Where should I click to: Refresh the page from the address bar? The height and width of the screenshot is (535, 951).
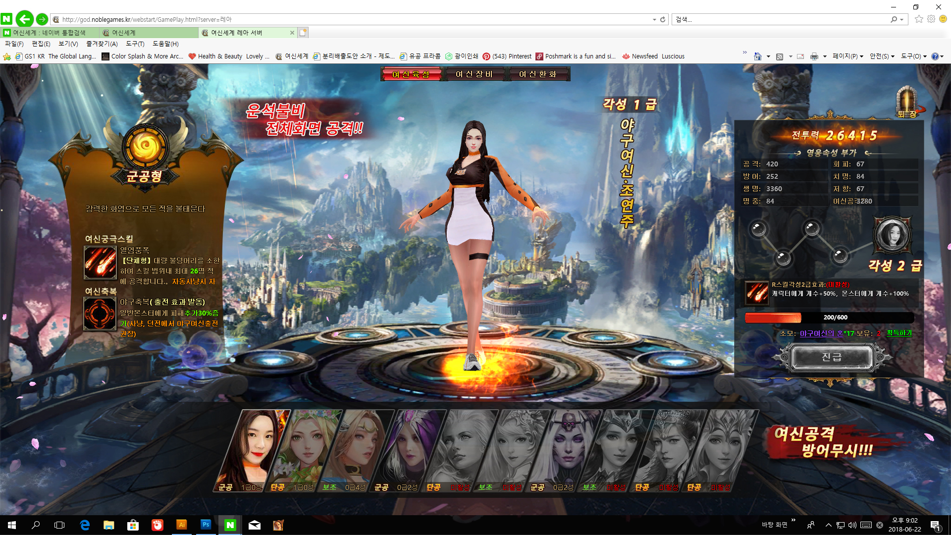(663, 19)
